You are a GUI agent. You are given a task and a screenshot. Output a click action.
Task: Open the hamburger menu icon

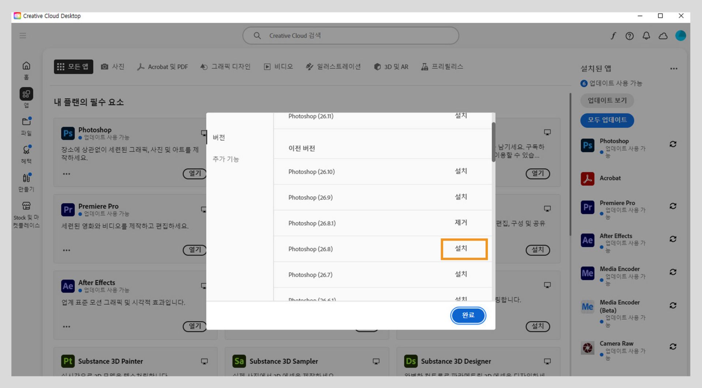pos(23,35)
